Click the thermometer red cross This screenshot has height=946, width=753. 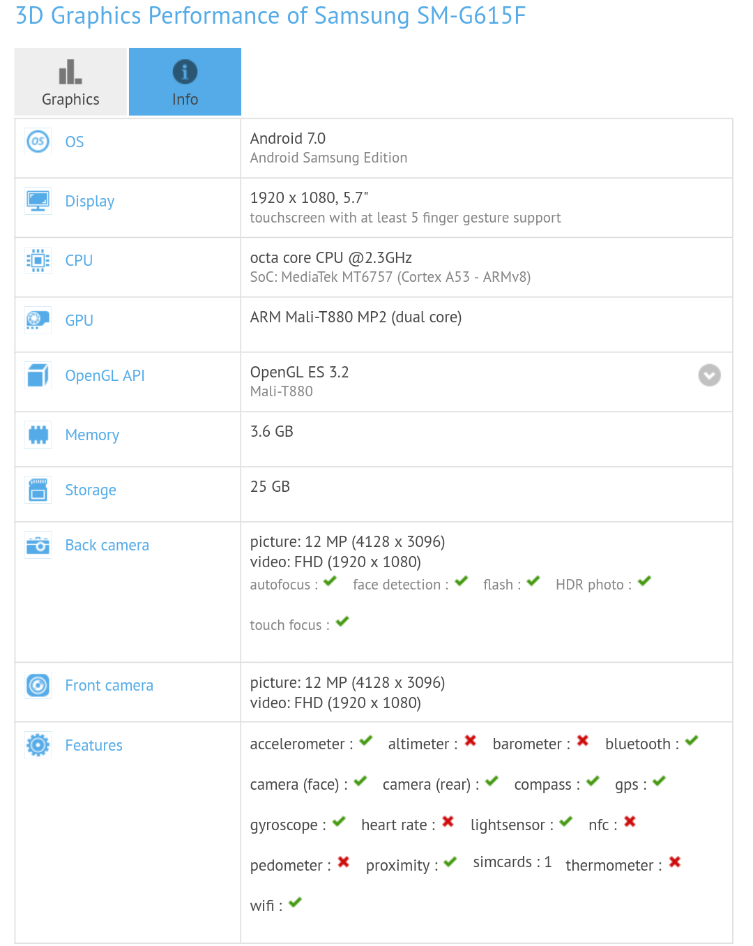coord(675,862)
